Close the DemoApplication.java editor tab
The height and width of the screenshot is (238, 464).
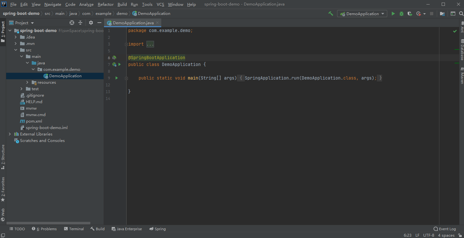157,23
